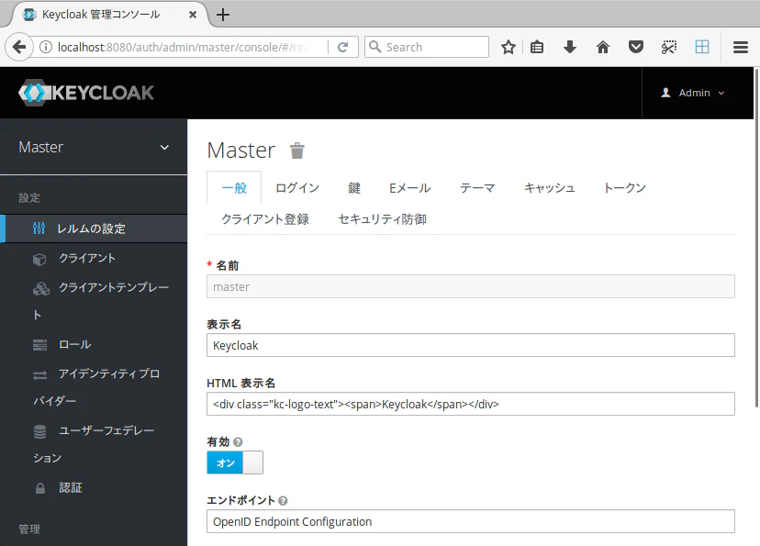Image resolution: width=760 pixels, height=546 pixels.
Task: Click the 名前 field containing master
Action: [471, 287]
